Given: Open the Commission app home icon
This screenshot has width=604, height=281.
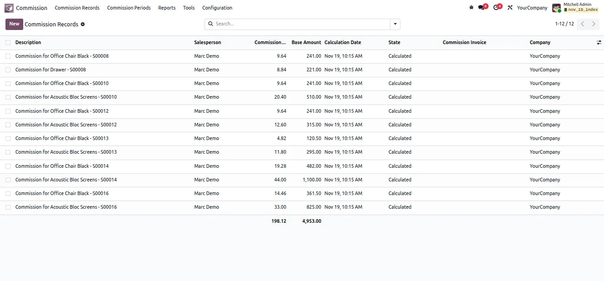Looking at the screenshot, I should coord(9,8).
